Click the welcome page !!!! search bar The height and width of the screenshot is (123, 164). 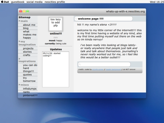click(x=104, y=19)
